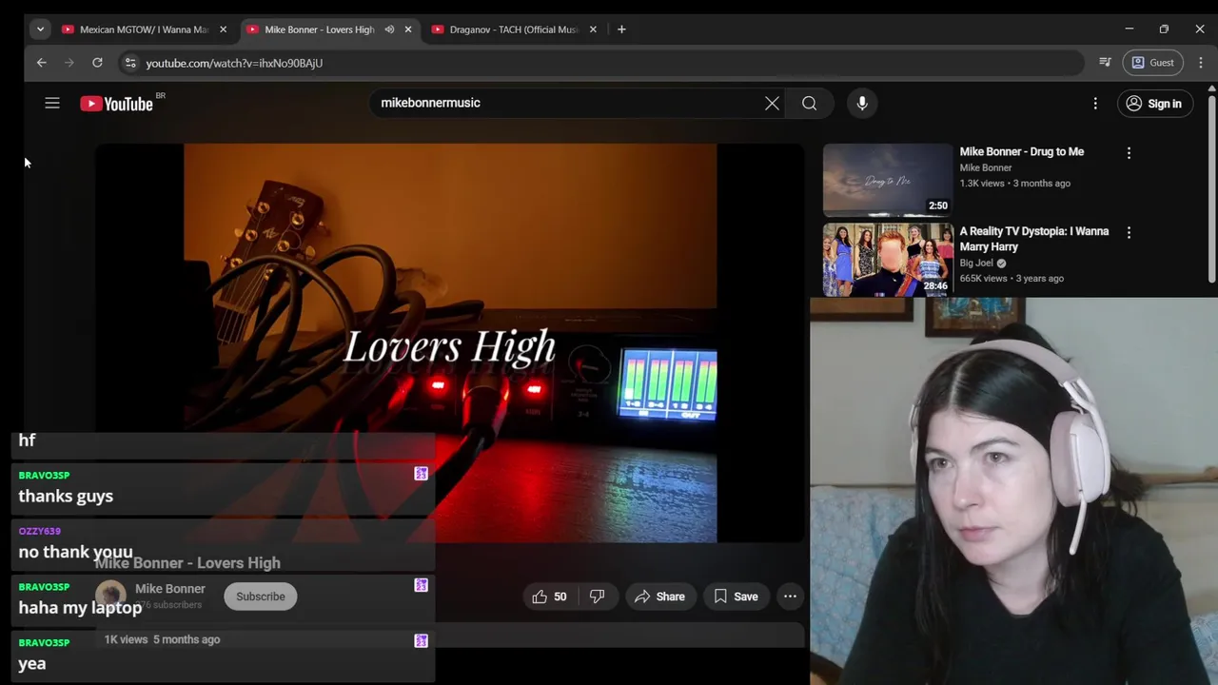Click chat message 'haha my laptop'
The height and width of the screenshot is (685, 1218).
[x=80, y=608]
